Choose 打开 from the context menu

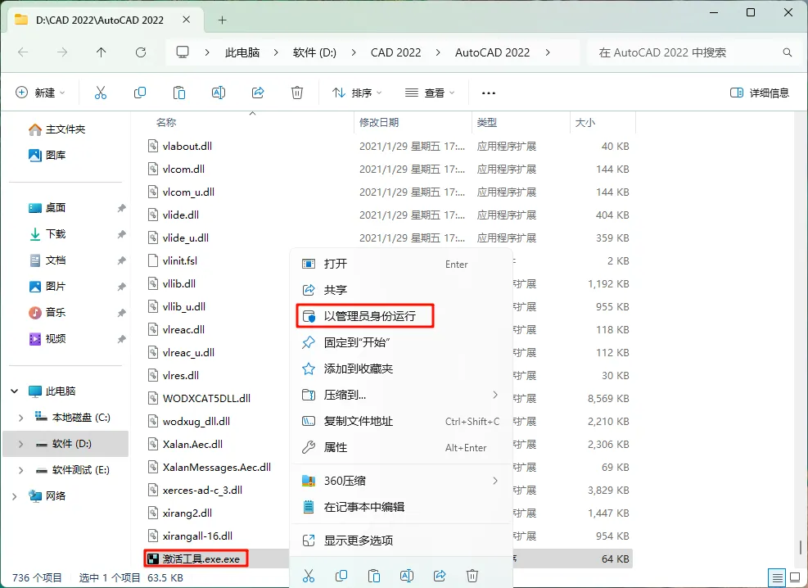[401, 264]
